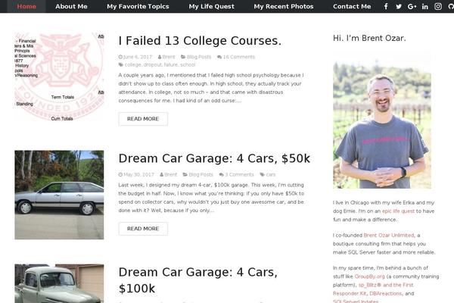The image size is (454, 303).
Task: Open the Instagram social icon
Action: pos(438,6)
